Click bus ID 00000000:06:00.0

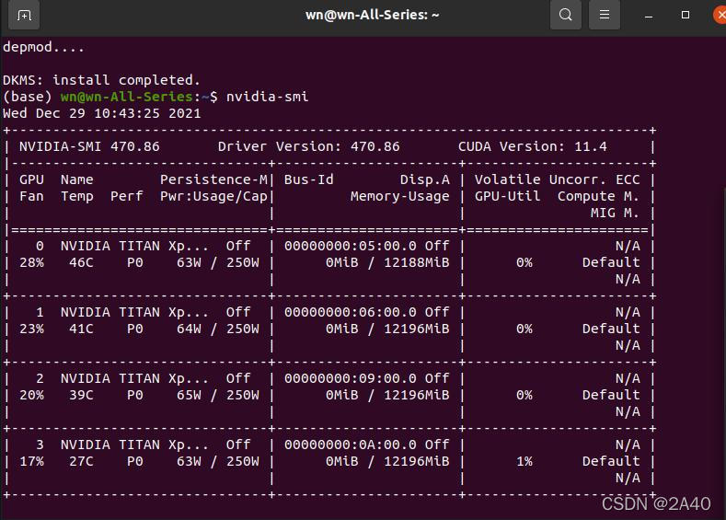pyautogui.click(x=350, y=312)
